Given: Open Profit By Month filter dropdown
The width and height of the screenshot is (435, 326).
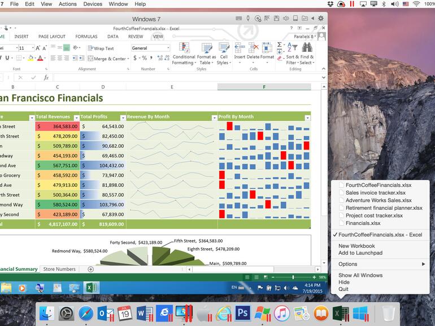Looking at the screenshot, I should (307, 118).
